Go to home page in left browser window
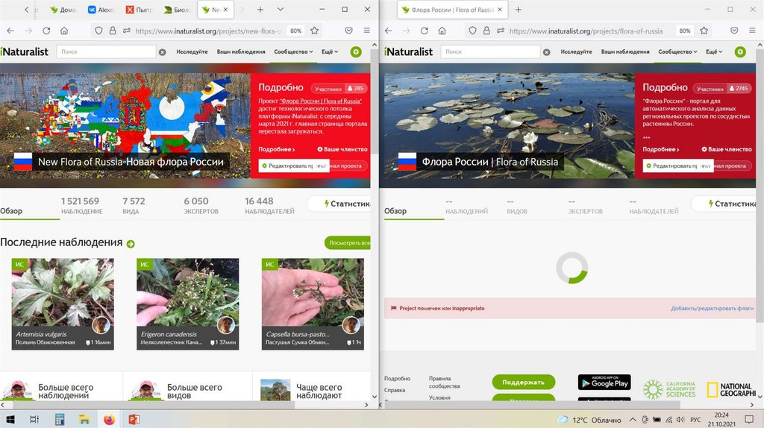The image size is (764, 428). pyautogui.click(x=64, y=31)
